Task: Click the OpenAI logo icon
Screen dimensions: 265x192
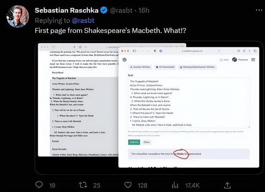Action: pyautogui.click(x=124, y=60)
